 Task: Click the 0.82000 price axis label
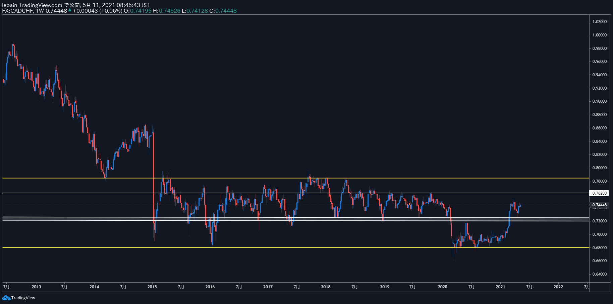[600, 155]
